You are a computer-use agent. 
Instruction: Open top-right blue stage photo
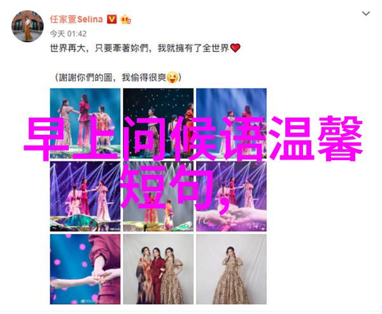click(232, 123)
